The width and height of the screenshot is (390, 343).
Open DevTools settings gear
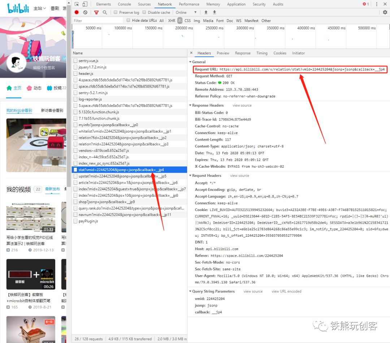pyautogui.click(x=385, y=12)
